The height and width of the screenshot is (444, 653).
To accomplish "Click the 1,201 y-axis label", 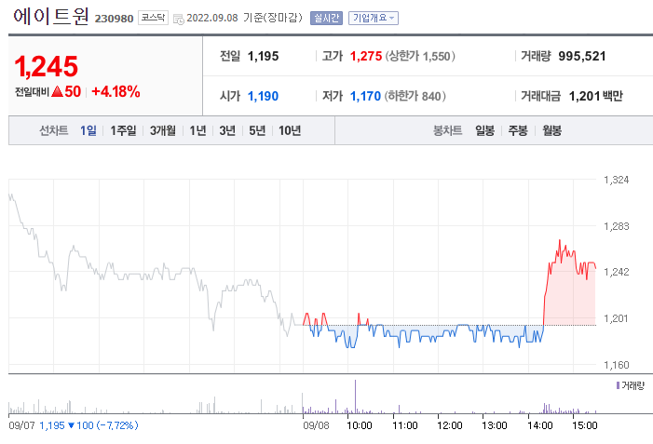I will click(x=616, y=318).
